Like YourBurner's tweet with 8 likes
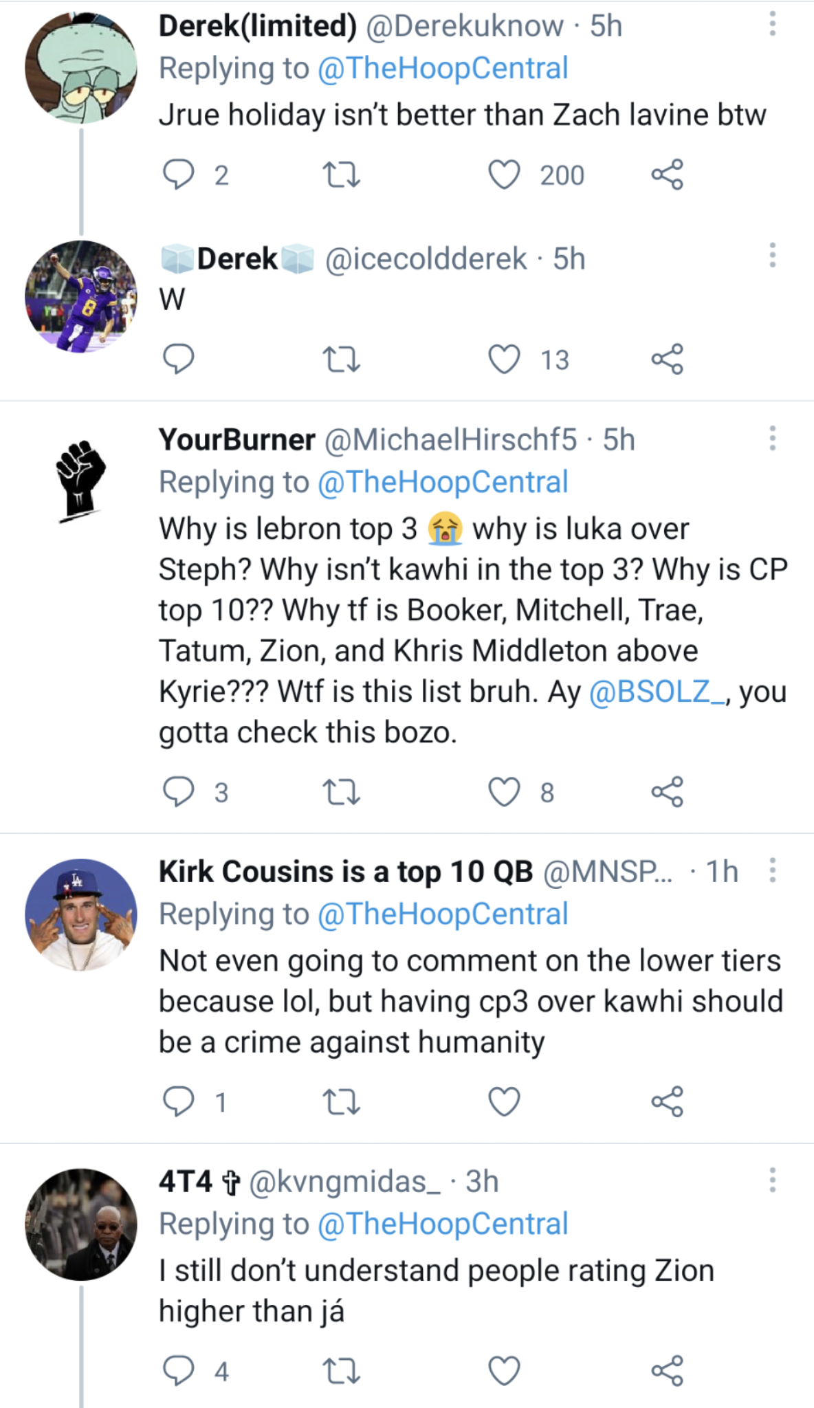 click(504, 791)
